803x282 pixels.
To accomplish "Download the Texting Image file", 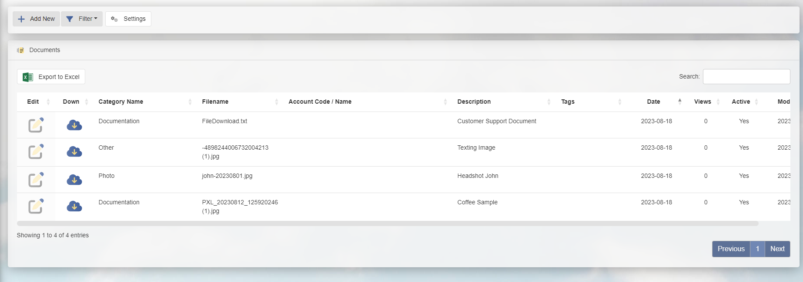I will pyautogui.click(x=74, y=152).
